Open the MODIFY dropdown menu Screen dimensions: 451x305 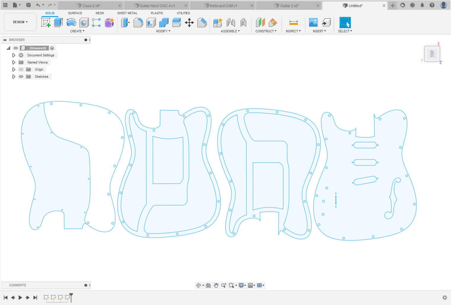pos(163,31)
